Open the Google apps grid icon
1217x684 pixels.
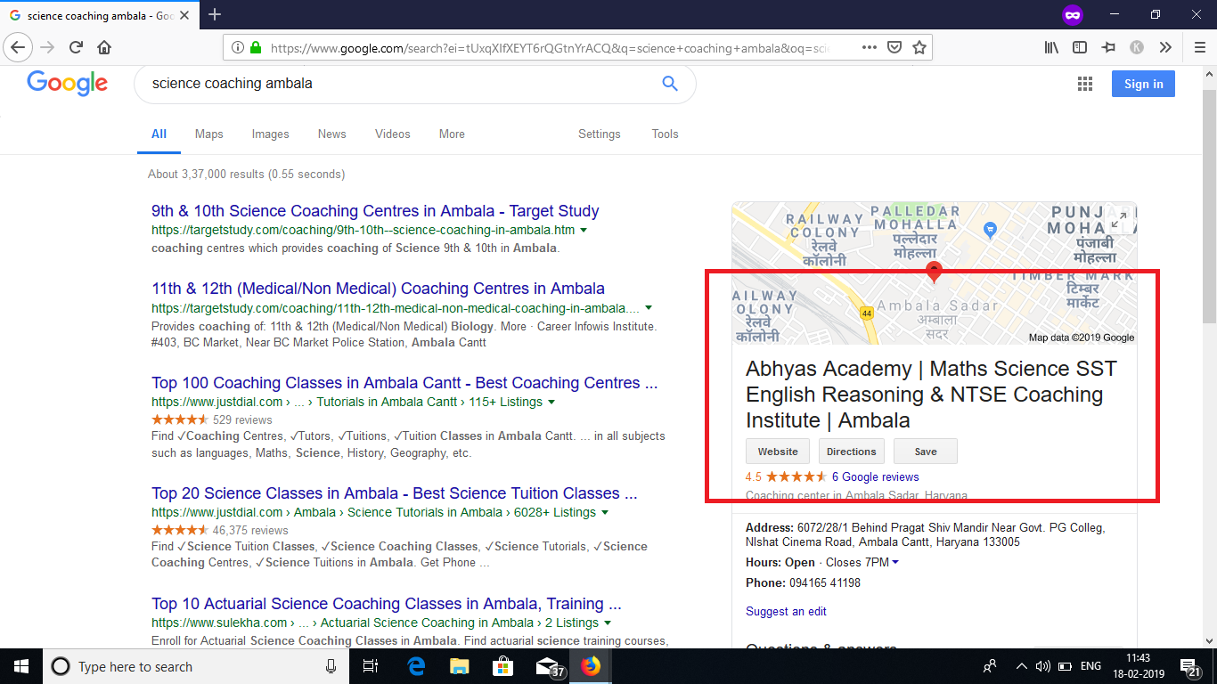pos(1084,84)
